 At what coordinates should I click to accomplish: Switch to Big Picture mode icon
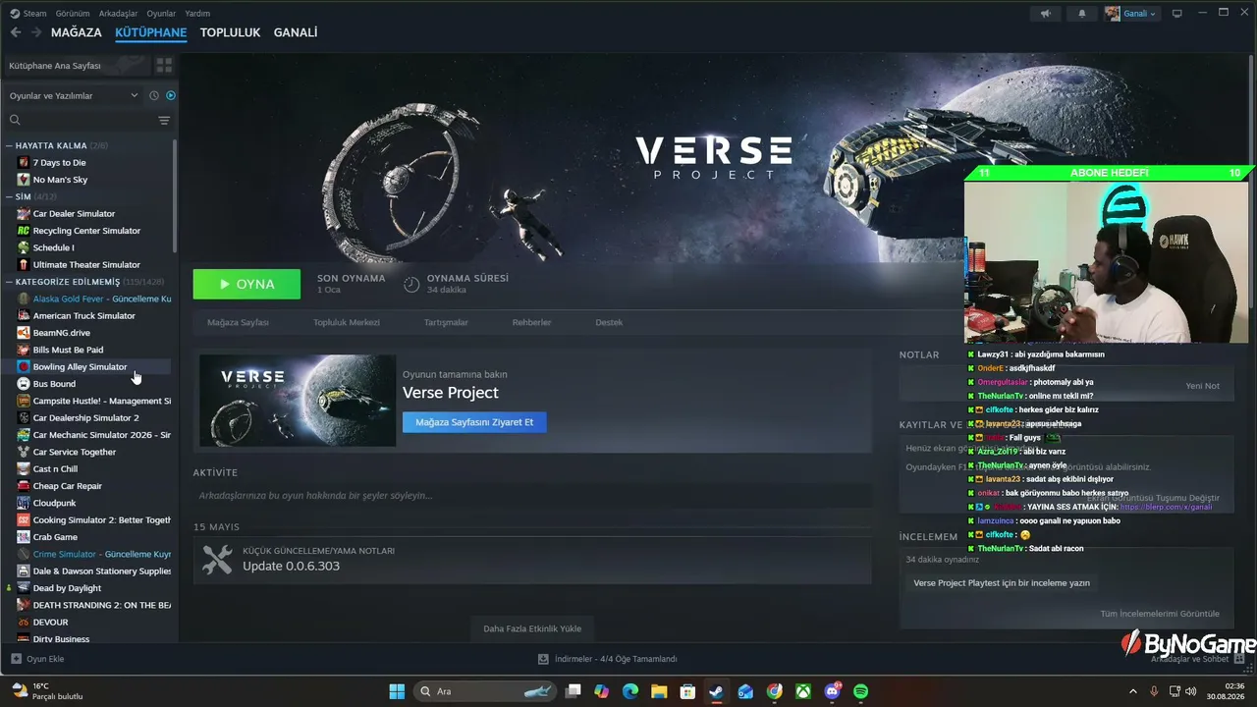pos(1176,14)
